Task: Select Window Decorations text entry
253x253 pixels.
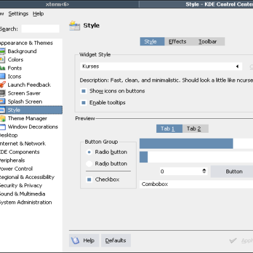Action: (33, 127)
